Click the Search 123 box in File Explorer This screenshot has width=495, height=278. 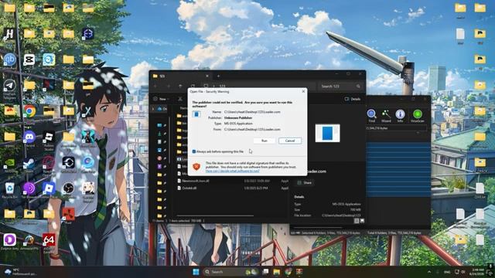pyautogui.click(x=340, y=86)
